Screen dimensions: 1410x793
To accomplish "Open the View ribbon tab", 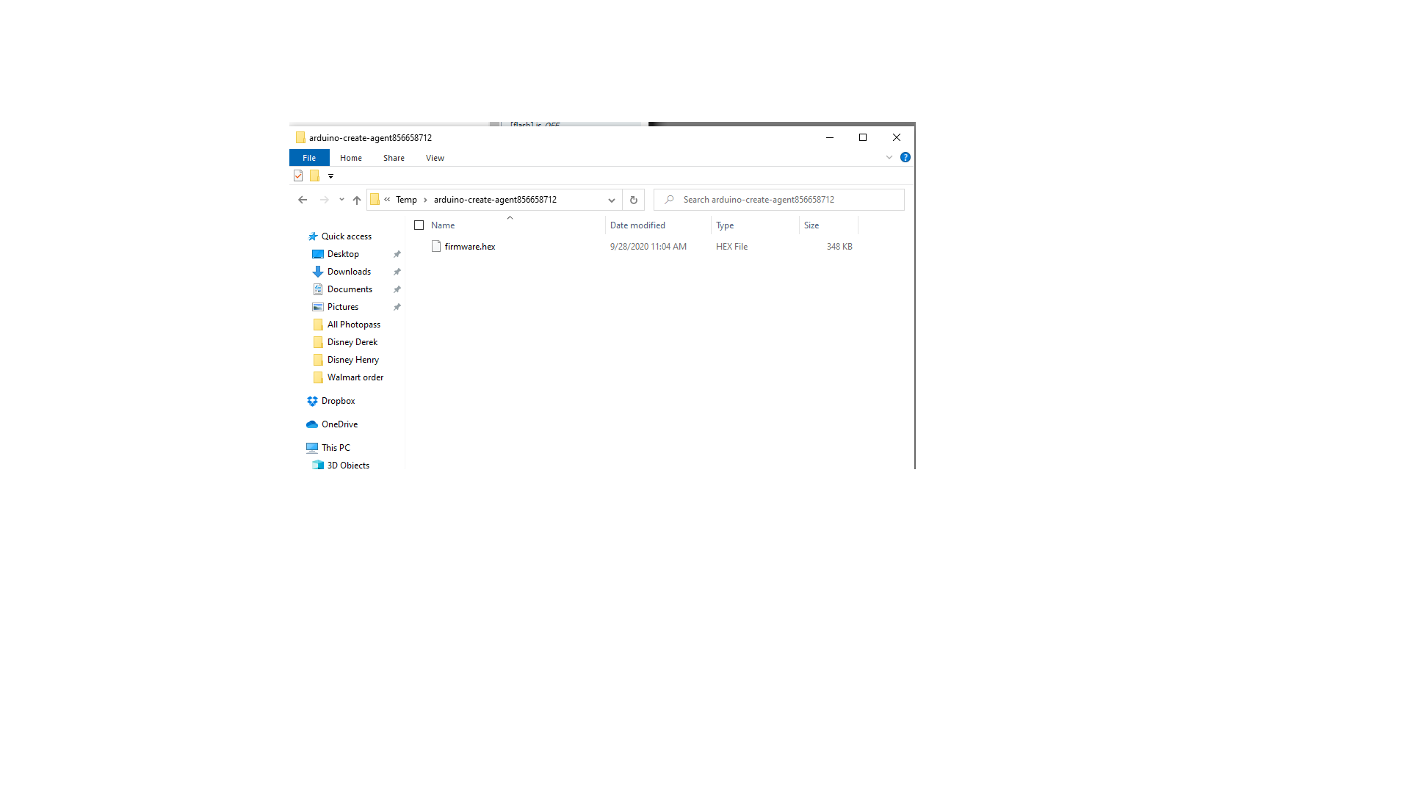I will (x=435, y=158).
